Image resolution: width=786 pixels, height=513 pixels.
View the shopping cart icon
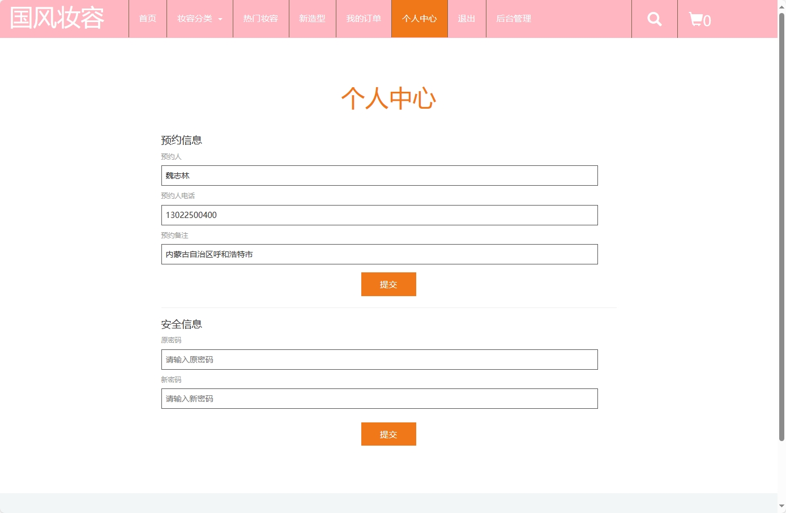pyautogui.click(x=698, y=19)
